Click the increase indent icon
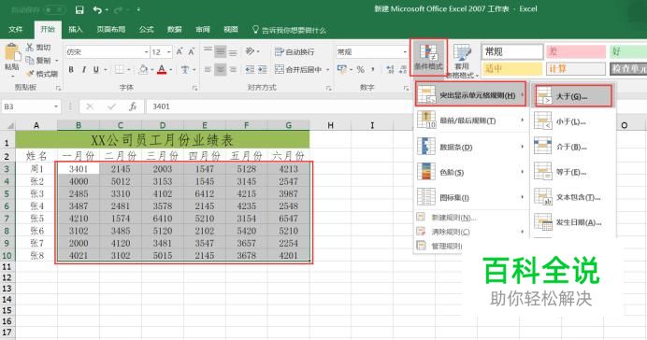Viewport: 647px width, 340px height. pos(263,70)
